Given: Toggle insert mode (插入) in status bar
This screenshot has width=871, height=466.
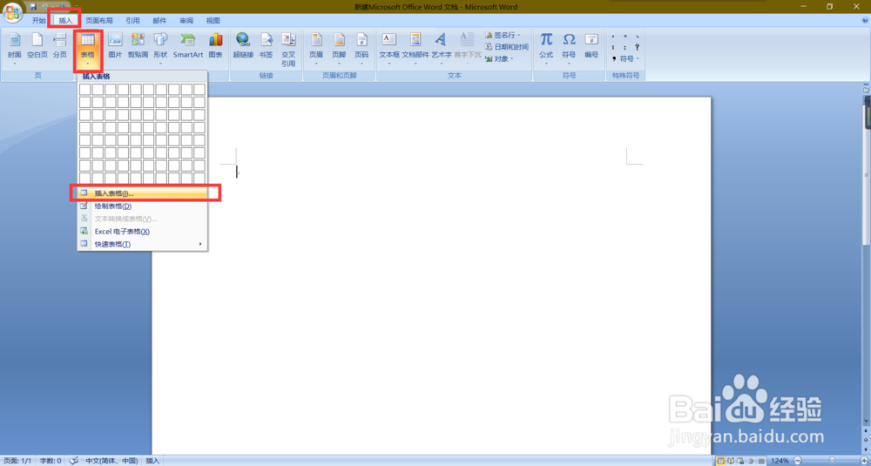Looking at the screenshot, I should [152, 461].
